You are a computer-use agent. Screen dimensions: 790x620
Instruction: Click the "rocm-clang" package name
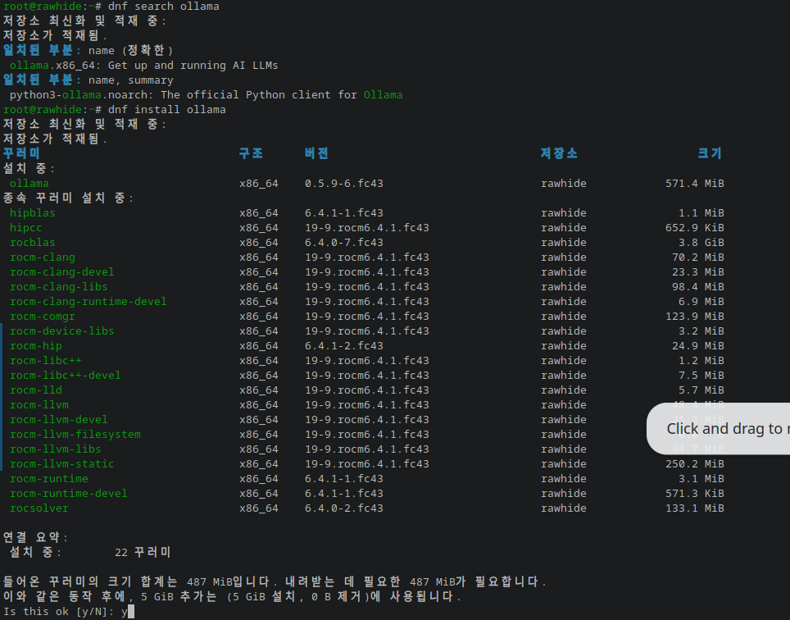click(x=43, y=257)
